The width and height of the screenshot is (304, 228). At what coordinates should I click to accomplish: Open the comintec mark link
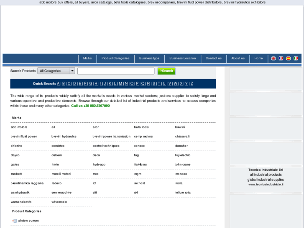58,146
